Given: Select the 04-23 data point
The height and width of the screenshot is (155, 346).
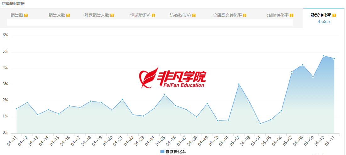Looking at the screenshot, I should [x=143, y=116].
